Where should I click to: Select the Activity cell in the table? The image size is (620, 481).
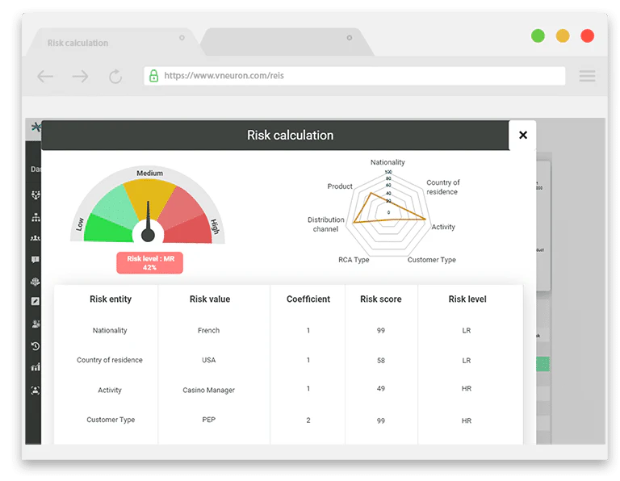(110, 390)
